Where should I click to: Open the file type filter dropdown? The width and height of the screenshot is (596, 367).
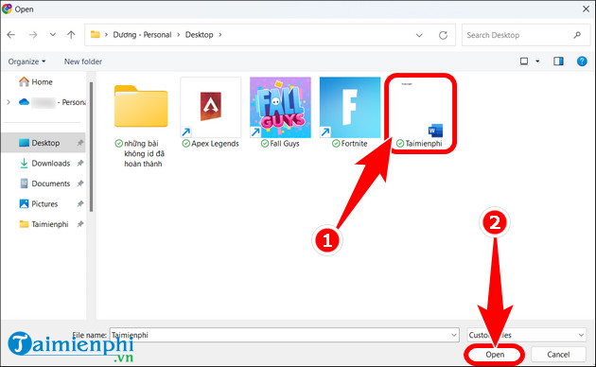tap(526, 335)
